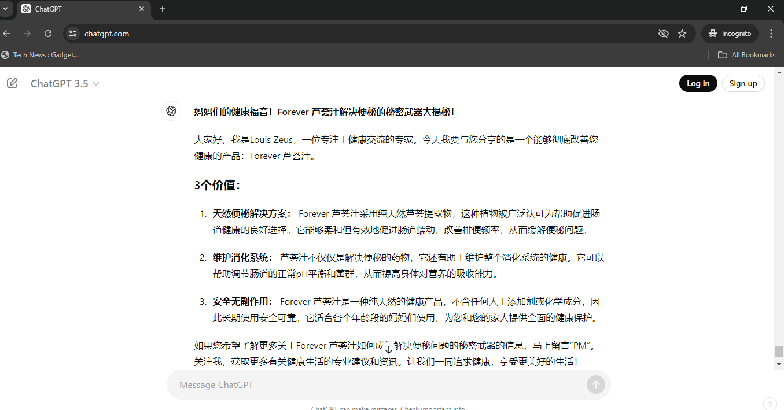The width and height of the screenshot is (784, 410).
Task: Start a new chat with the compose icon
Action: [12, 83]
